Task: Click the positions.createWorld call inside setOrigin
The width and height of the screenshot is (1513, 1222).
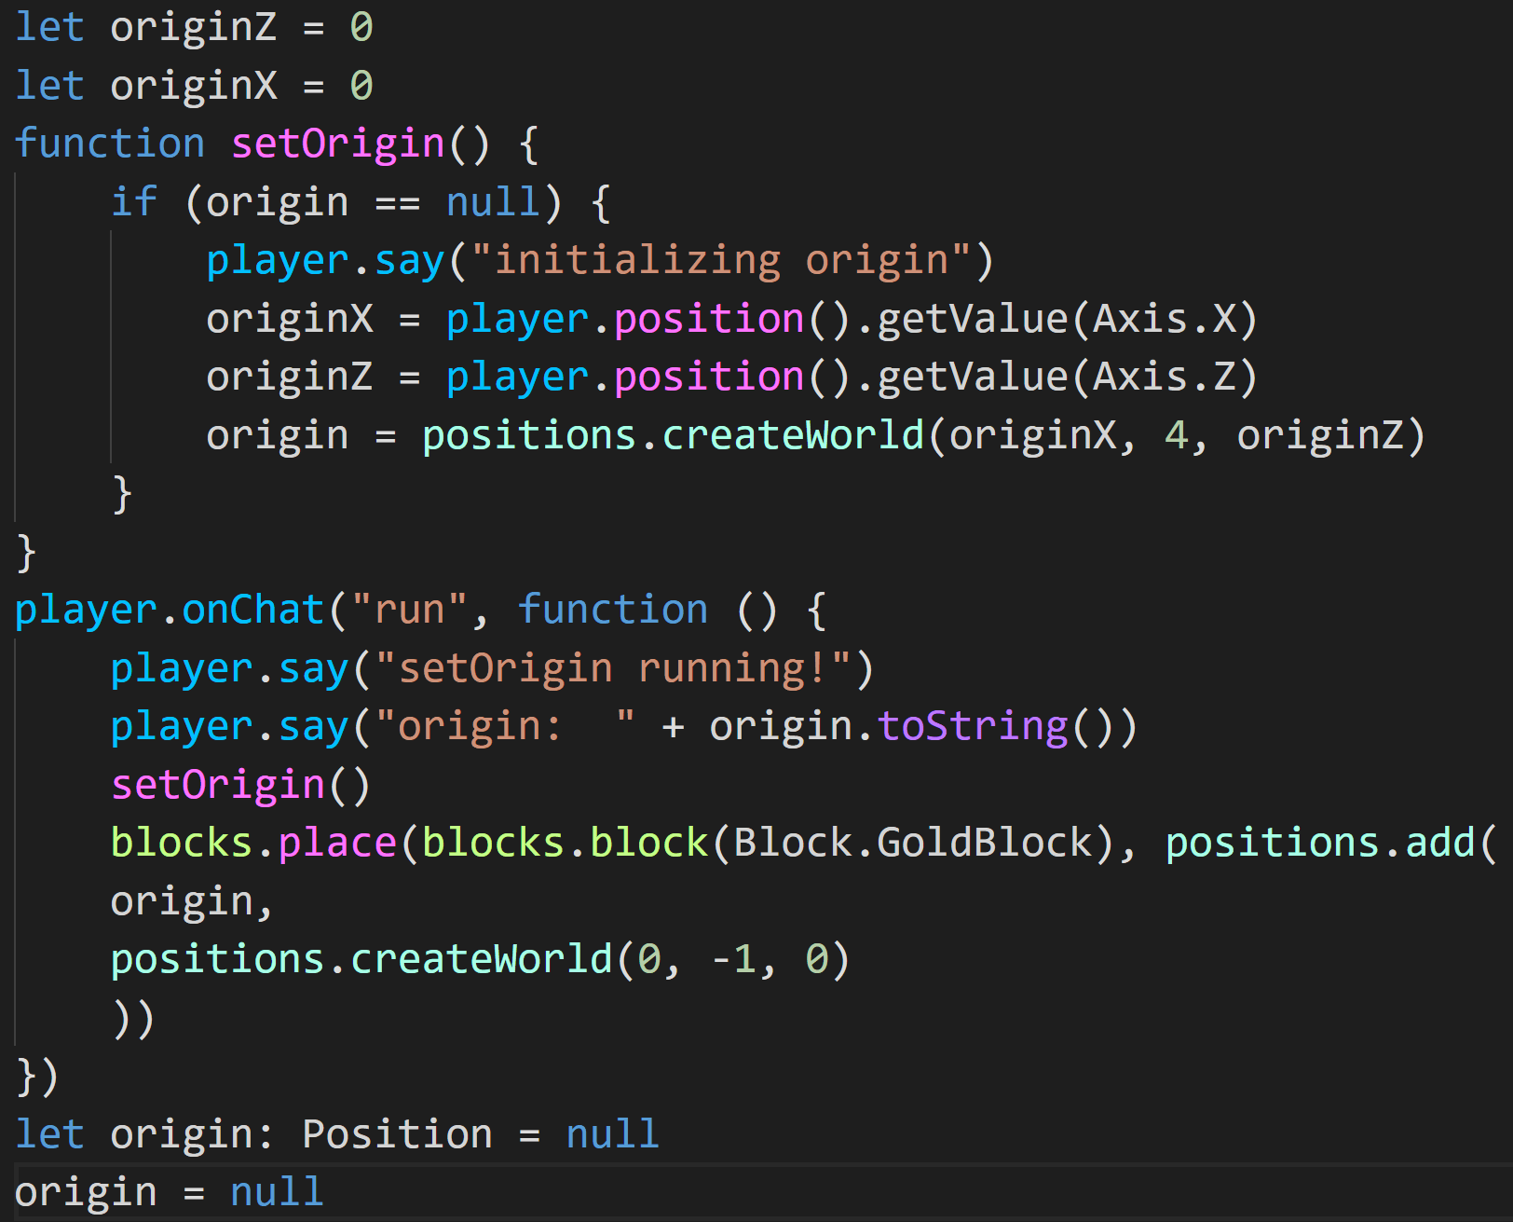Action: point(671,434)
